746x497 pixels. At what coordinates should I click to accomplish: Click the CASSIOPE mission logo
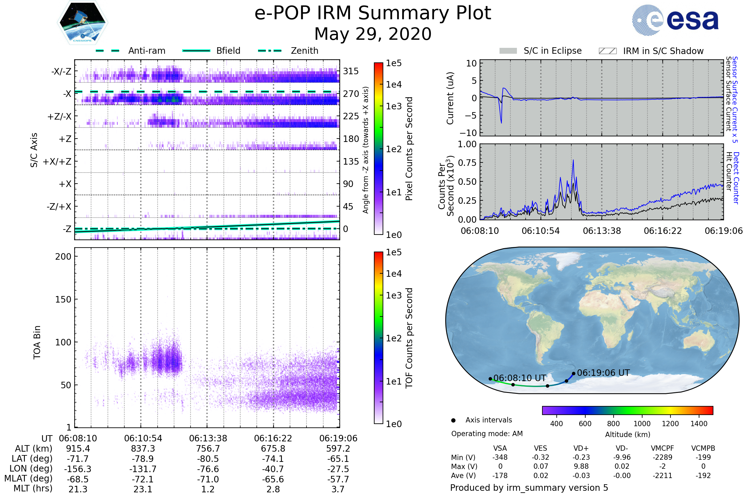click(82, 23)
